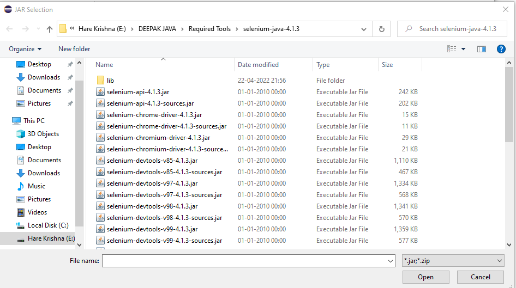Open the view options dropdown arrow
Image resolution: width=516 pixels, height=288 pixels.
pos(463,49)
